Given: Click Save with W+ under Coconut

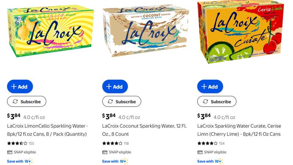Looking at the screenshot, I should (x=115, y=161).
